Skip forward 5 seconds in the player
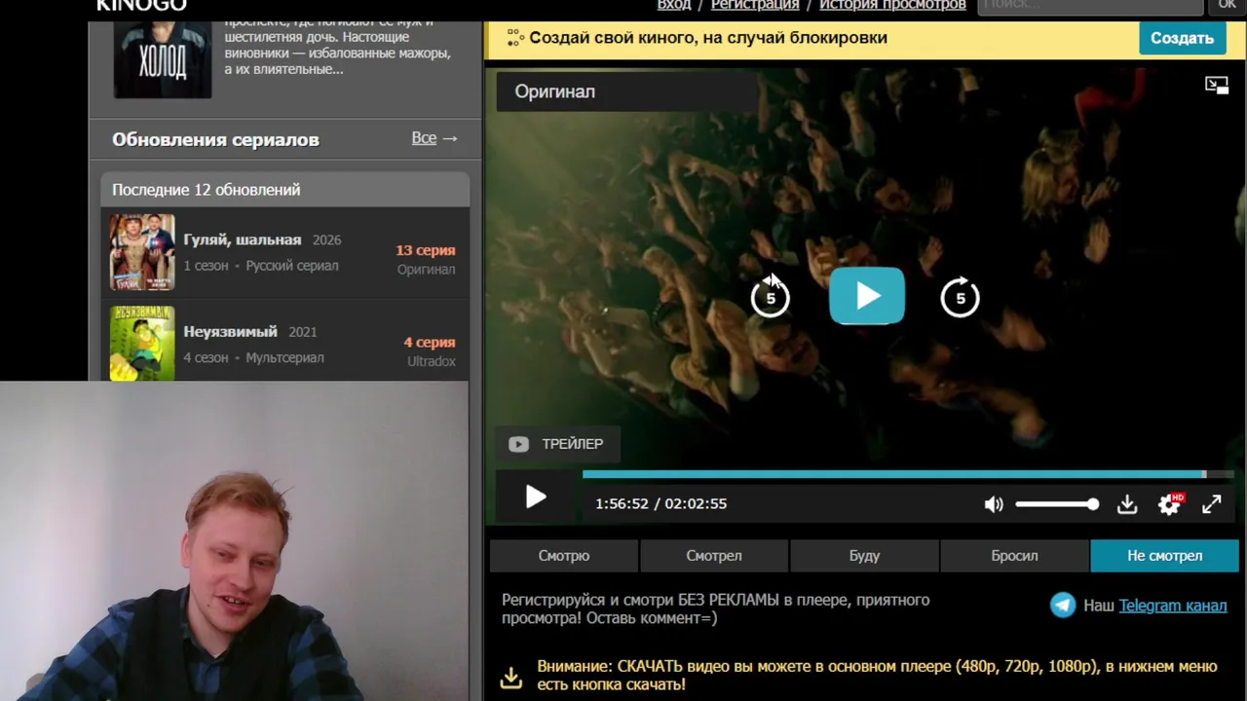The image size is (1247, 701). click(x=960, y=298)
